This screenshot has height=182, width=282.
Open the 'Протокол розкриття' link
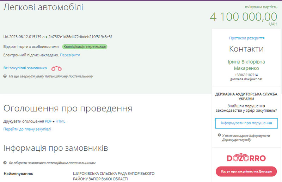click(x=246, y=38)
